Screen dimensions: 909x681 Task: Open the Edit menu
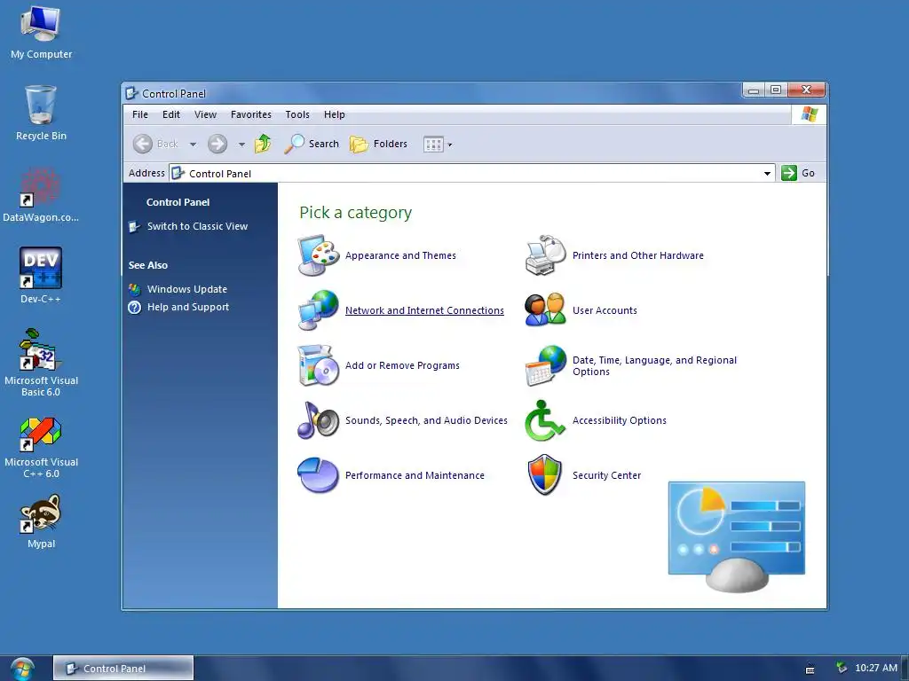(171, 114)
